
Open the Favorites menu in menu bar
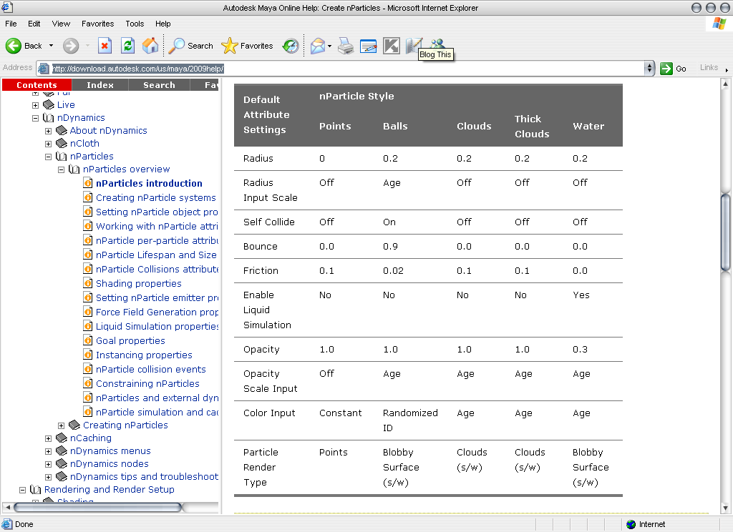[x=97, y=24]
